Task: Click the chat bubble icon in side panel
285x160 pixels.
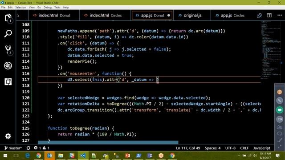Action: tap(280, 134)
